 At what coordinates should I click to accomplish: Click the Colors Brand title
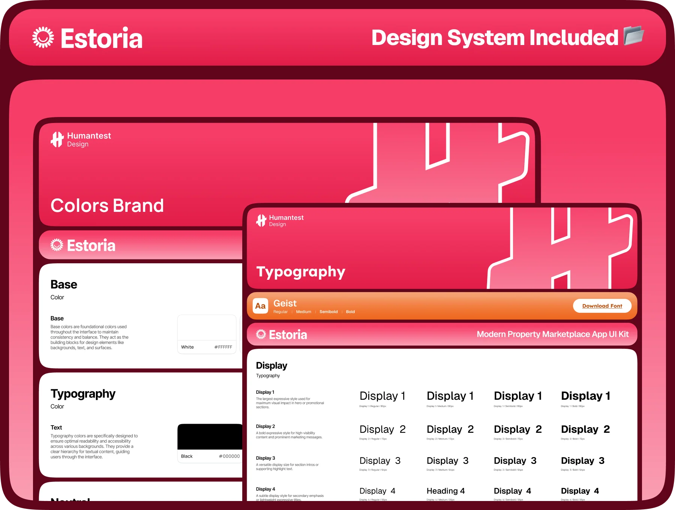(x=107, y=205)
